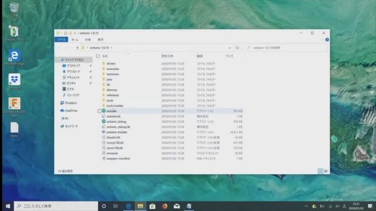Open the libraries folder

(x=112, y=90)
